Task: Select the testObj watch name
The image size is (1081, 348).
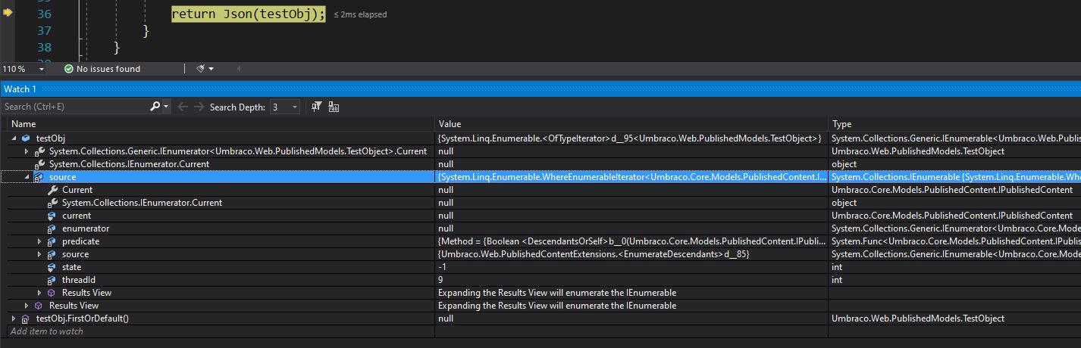Action: (x=51, y=138)
